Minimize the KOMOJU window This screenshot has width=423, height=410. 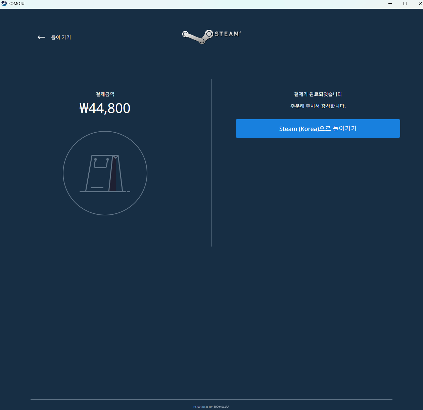point(390,3)
